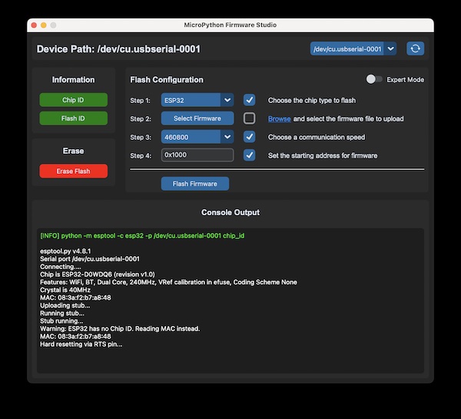The width and height of the screenshot is (461, 419).
Task: Close the window with the red button
Action: 34,25
